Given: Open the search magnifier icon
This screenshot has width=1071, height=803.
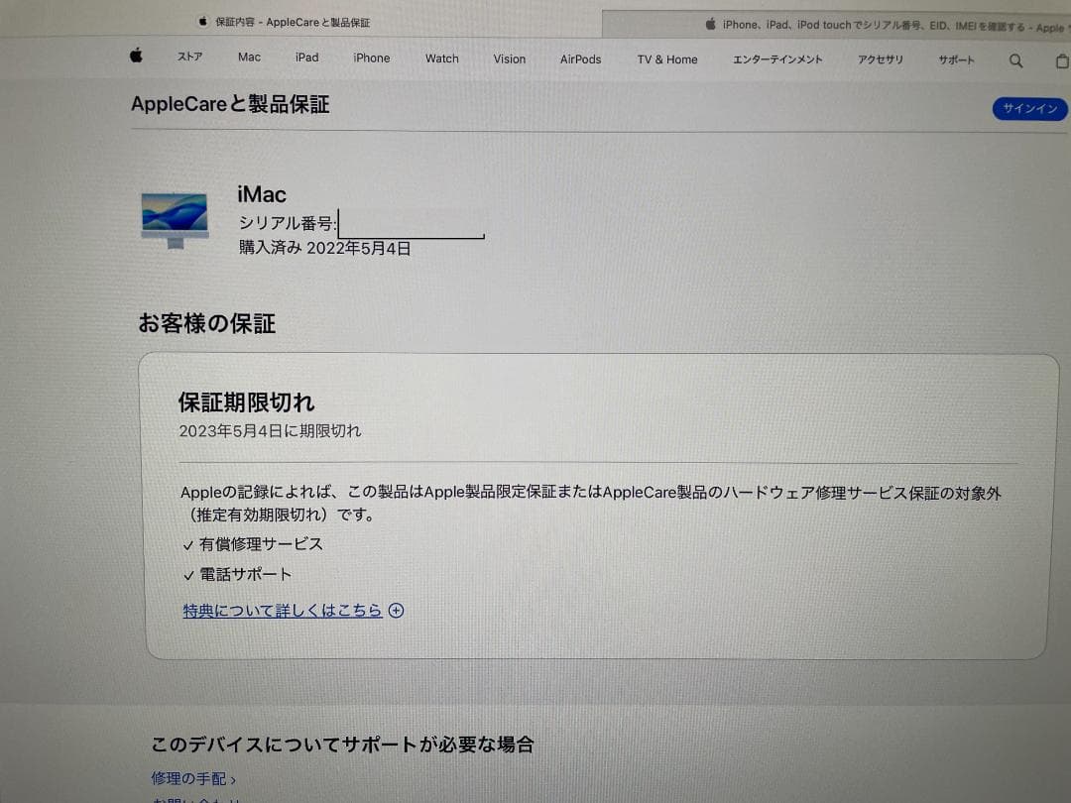Looking at the screenshot, I should [1015, 60].
